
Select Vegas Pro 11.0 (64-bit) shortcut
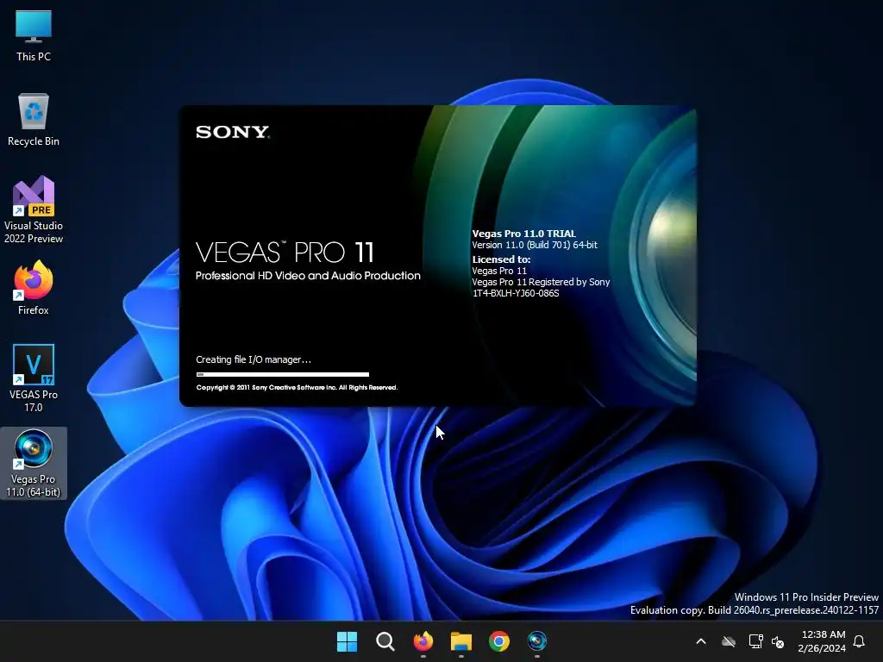[x=34, y=463]
